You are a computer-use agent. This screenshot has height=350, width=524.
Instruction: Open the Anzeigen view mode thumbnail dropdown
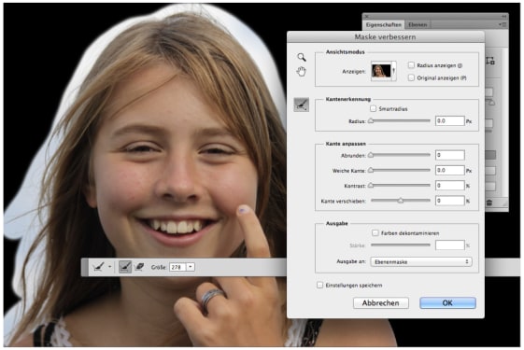point(384,71)
